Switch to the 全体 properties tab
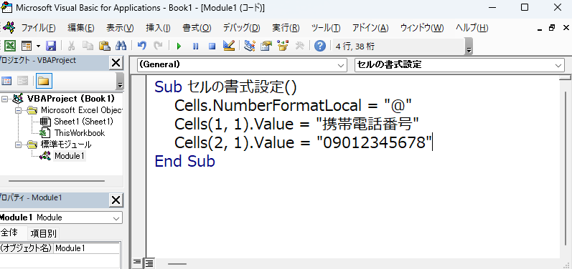572x269 pixels. click(x=9, y=233)
